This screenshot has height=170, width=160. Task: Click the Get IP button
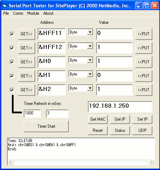click(x=120, y=119)
